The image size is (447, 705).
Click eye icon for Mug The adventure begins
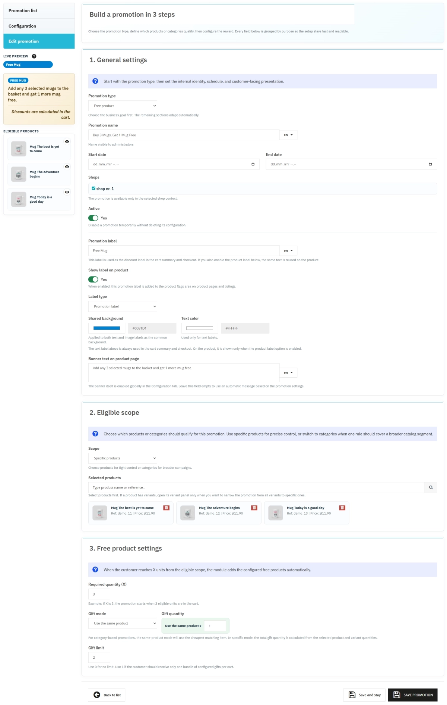67,167
